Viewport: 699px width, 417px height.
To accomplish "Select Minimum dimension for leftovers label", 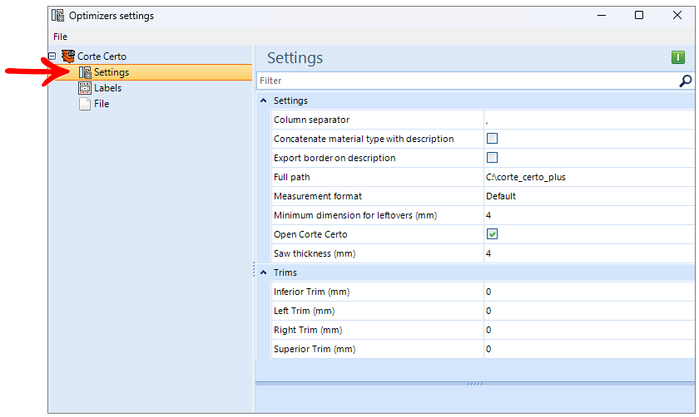I will [x=355, y=215].
